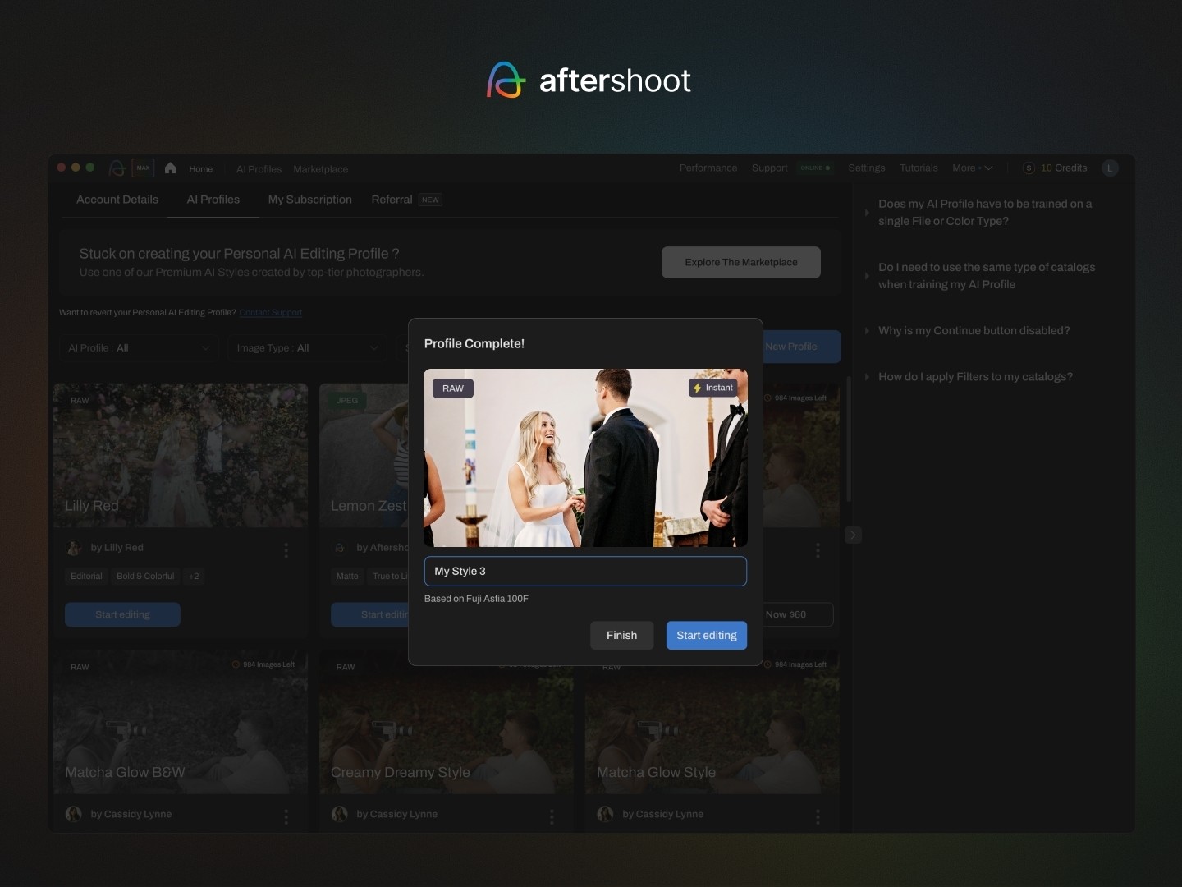Viewport: 1182px width, 887px height.
Task: Open the user avatar account icon
Action: 1110,168
